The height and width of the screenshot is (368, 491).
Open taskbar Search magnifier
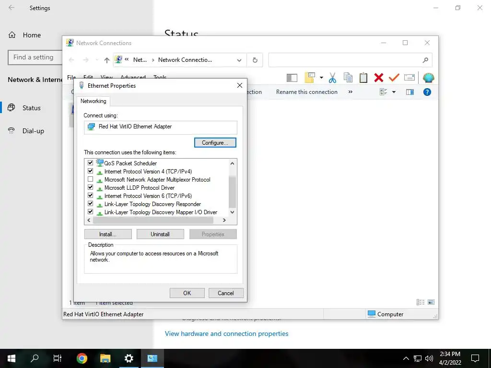[35, 358]
